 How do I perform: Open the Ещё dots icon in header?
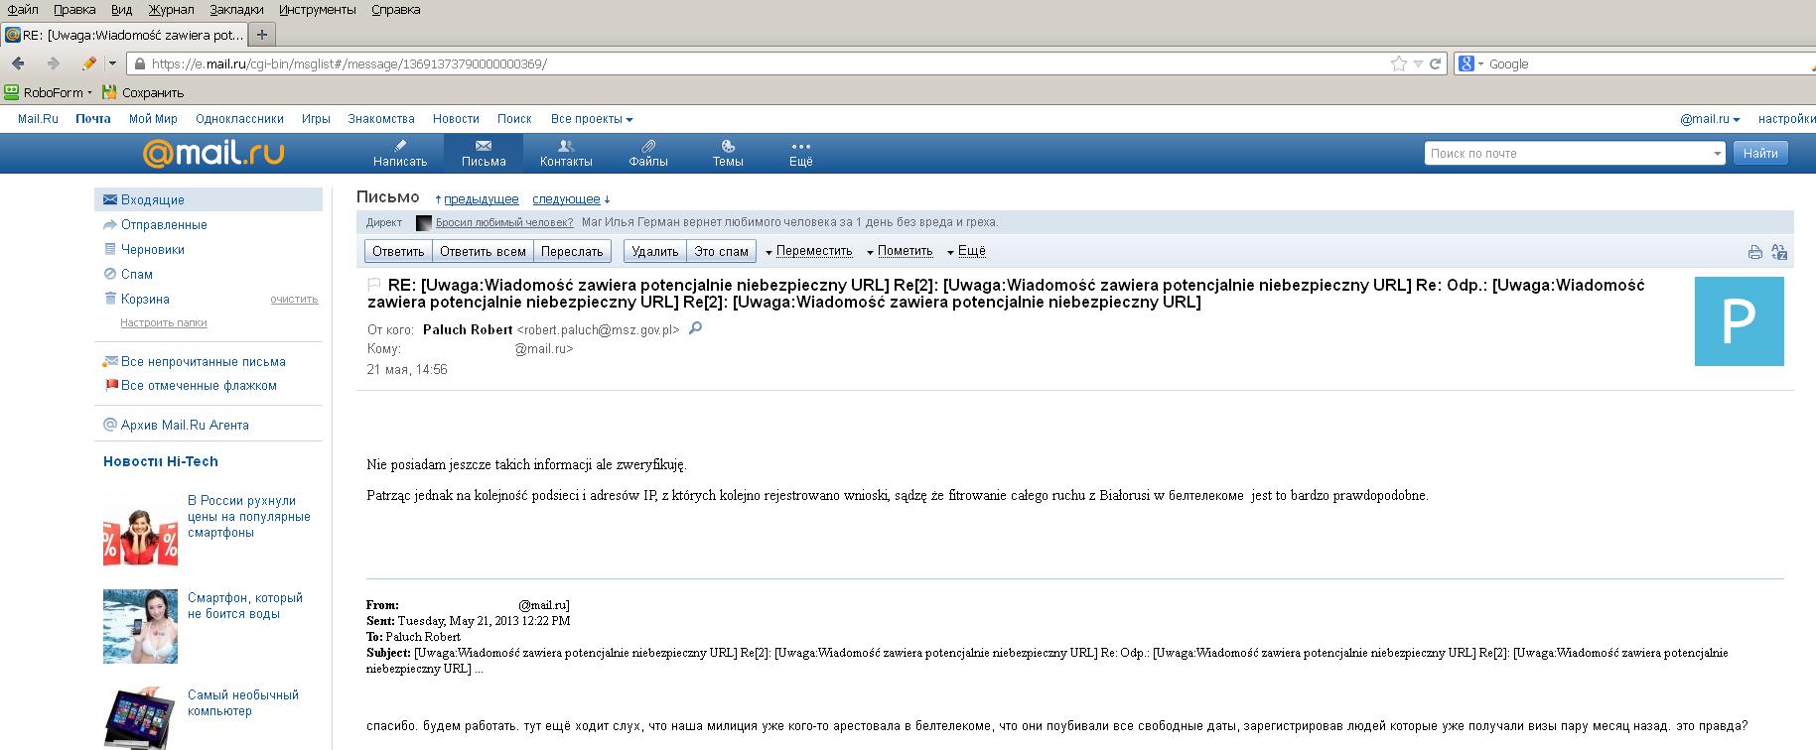coord(800,146)
